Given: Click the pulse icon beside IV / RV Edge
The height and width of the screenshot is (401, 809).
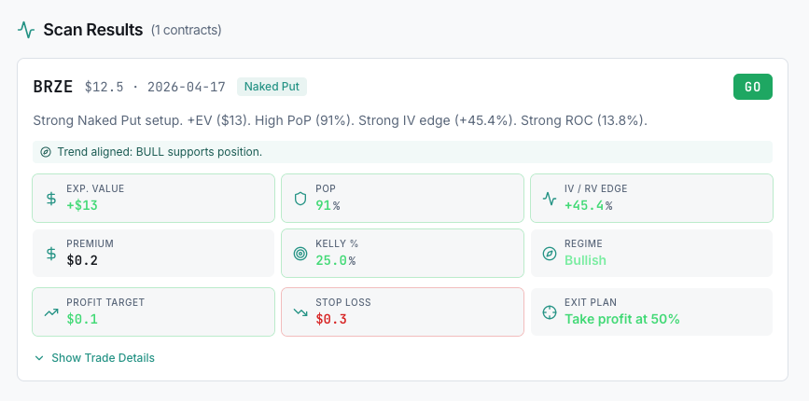Looking at the screenshot, I should pyautogui.click(x=550, y=198).
